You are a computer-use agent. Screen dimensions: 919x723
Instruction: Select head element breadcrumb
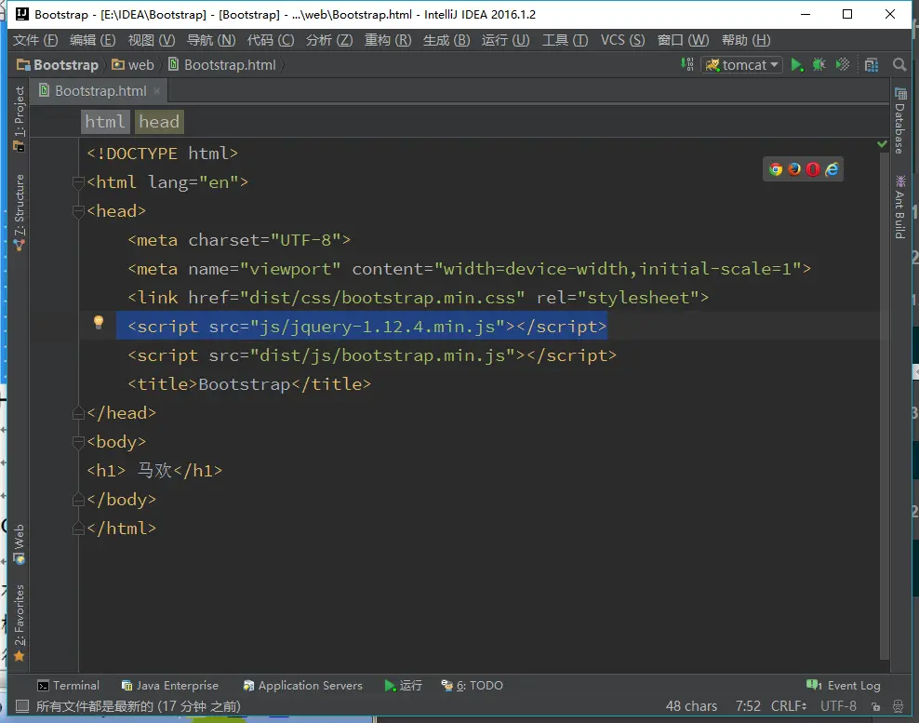(159, 121)
